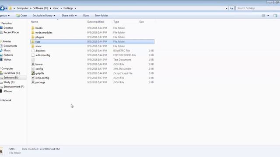Select the plugins folder icon
This screenshot has width=280, height=157.
click(x=33, y=37)
